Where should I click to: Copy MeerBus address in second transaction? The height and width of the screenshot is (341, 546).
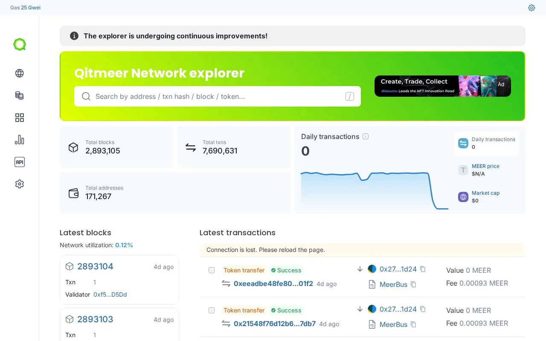tap(413, 324)
